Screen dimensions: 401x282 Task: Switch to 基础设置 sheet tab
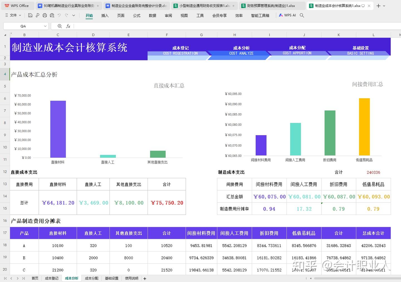tap(112, 278)
